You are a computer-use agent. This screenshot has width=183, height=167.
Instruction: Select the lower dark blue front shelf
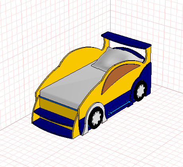coord(53,128)
